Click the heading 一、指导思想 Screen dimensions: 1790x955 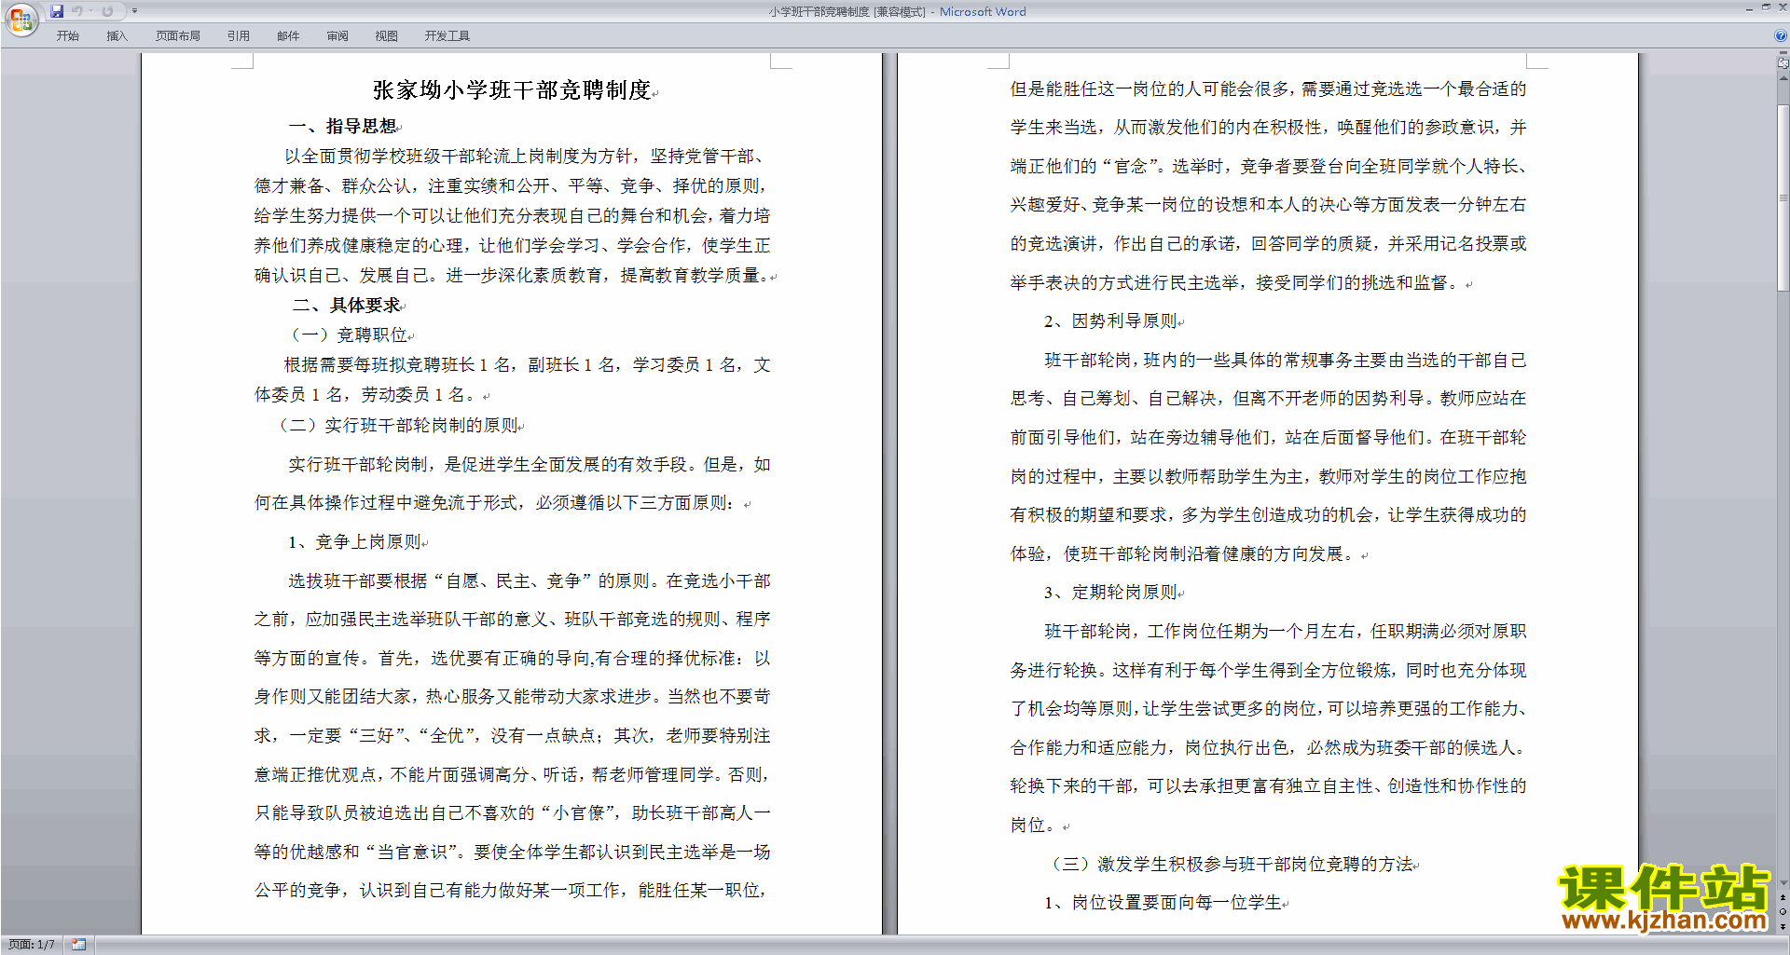click(342, 127)
